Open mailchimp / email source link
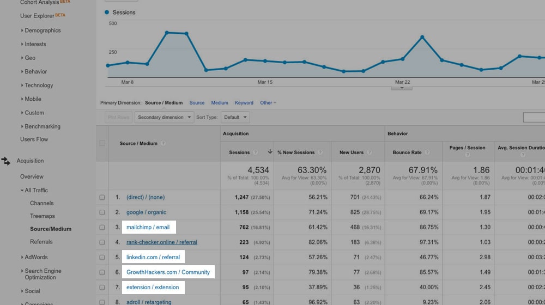 point(148,227)
